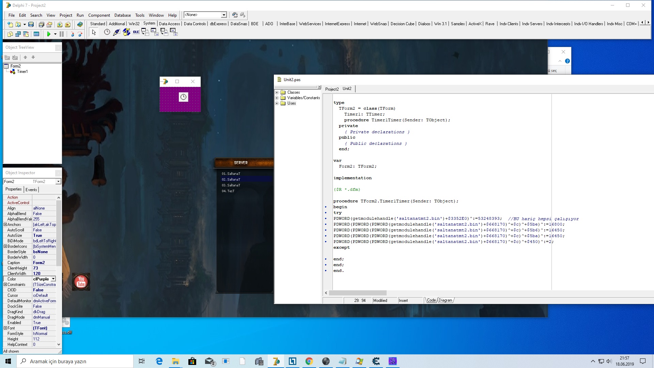Select the PaintBox component in palette

(x=116, y=32)
